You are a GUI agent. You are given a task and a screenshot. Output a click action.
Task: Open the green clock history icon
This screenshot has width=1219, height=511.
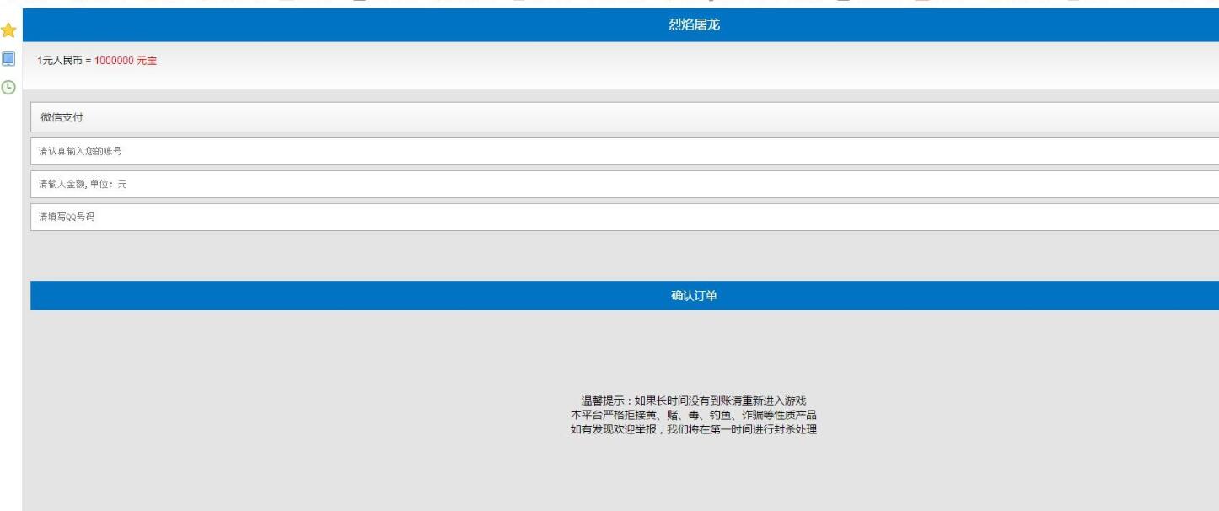(x=8, y=86)
